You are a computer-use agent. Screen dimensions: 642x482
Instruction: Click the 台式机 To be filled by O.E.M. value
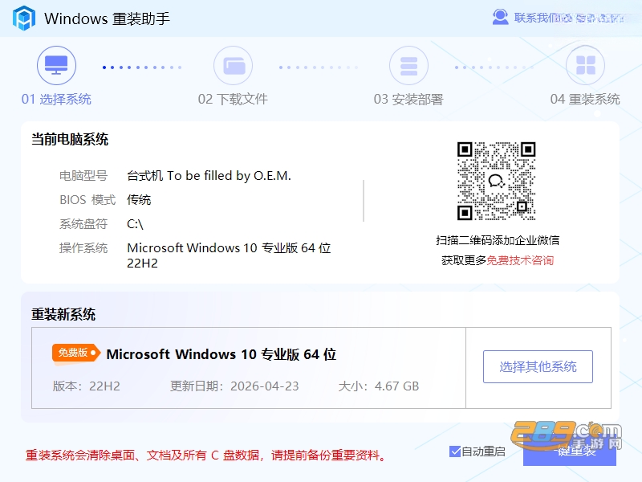coord(209,176)
